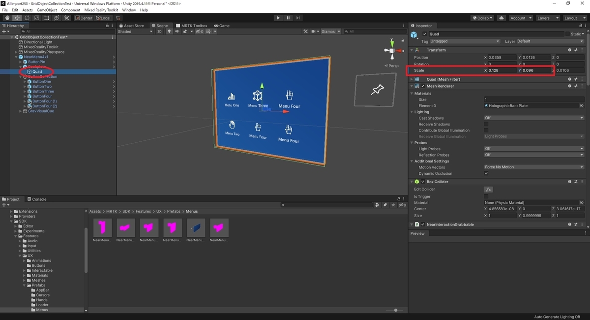Open the custom editor tools icon
The height and width of the screenshot is (320, 590).
pyautogui.click(x=66, y=18)
